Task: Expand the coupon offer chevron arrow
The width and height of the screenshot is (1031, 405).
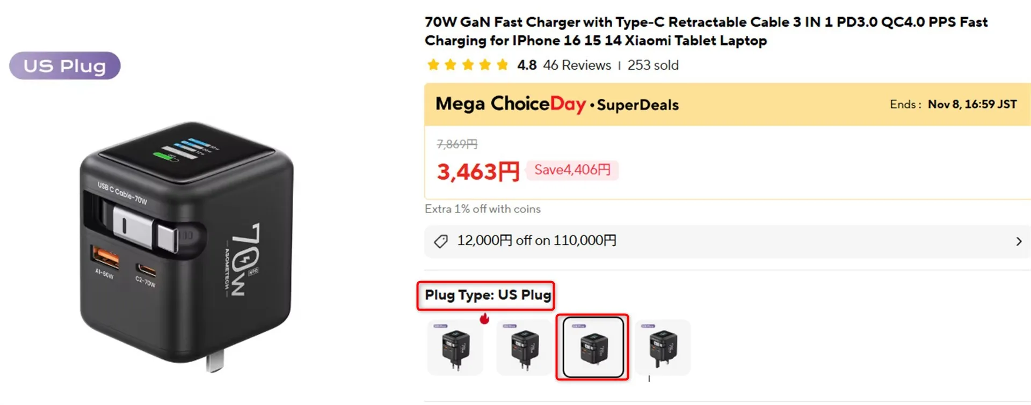Action: pos(1019,241)
